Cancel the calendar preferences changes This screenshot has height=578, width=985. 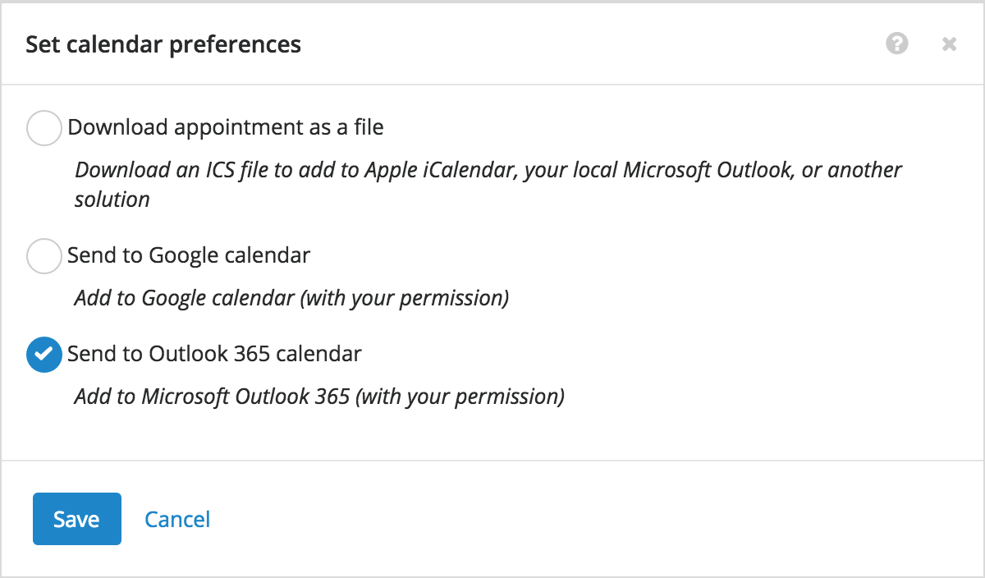(x=177, y=519)
